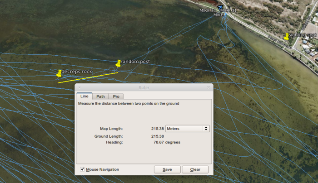Click the 'sighting spot' placemark label
The image size is (318, 183).
point(303,35)
